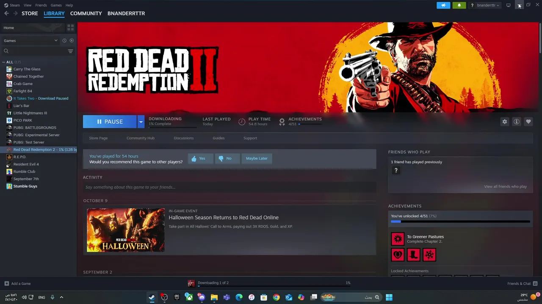Open Friends & Chat
542x304 pixels.
[x=522, y=283]
